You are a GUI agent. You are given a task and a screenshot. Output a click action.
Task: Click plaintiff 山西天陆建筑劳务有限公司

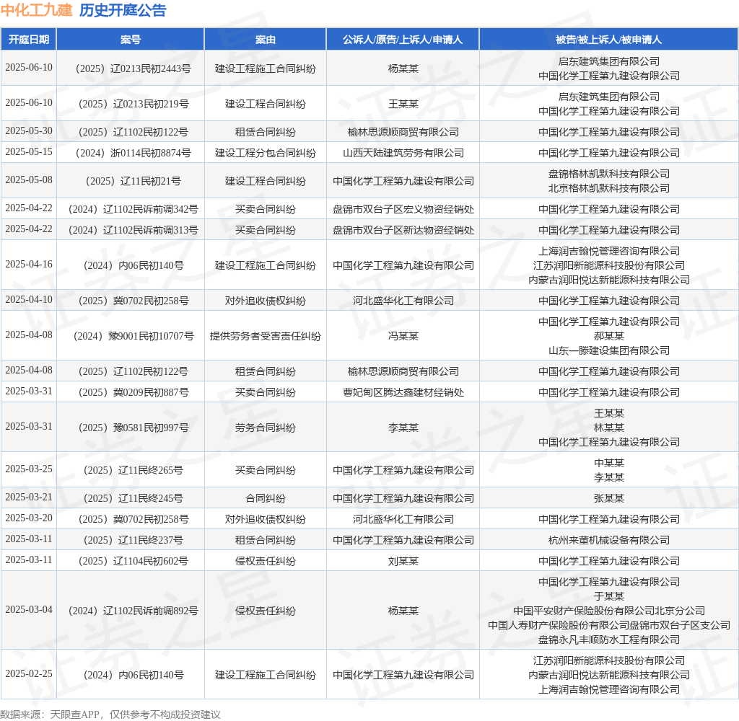403,153
